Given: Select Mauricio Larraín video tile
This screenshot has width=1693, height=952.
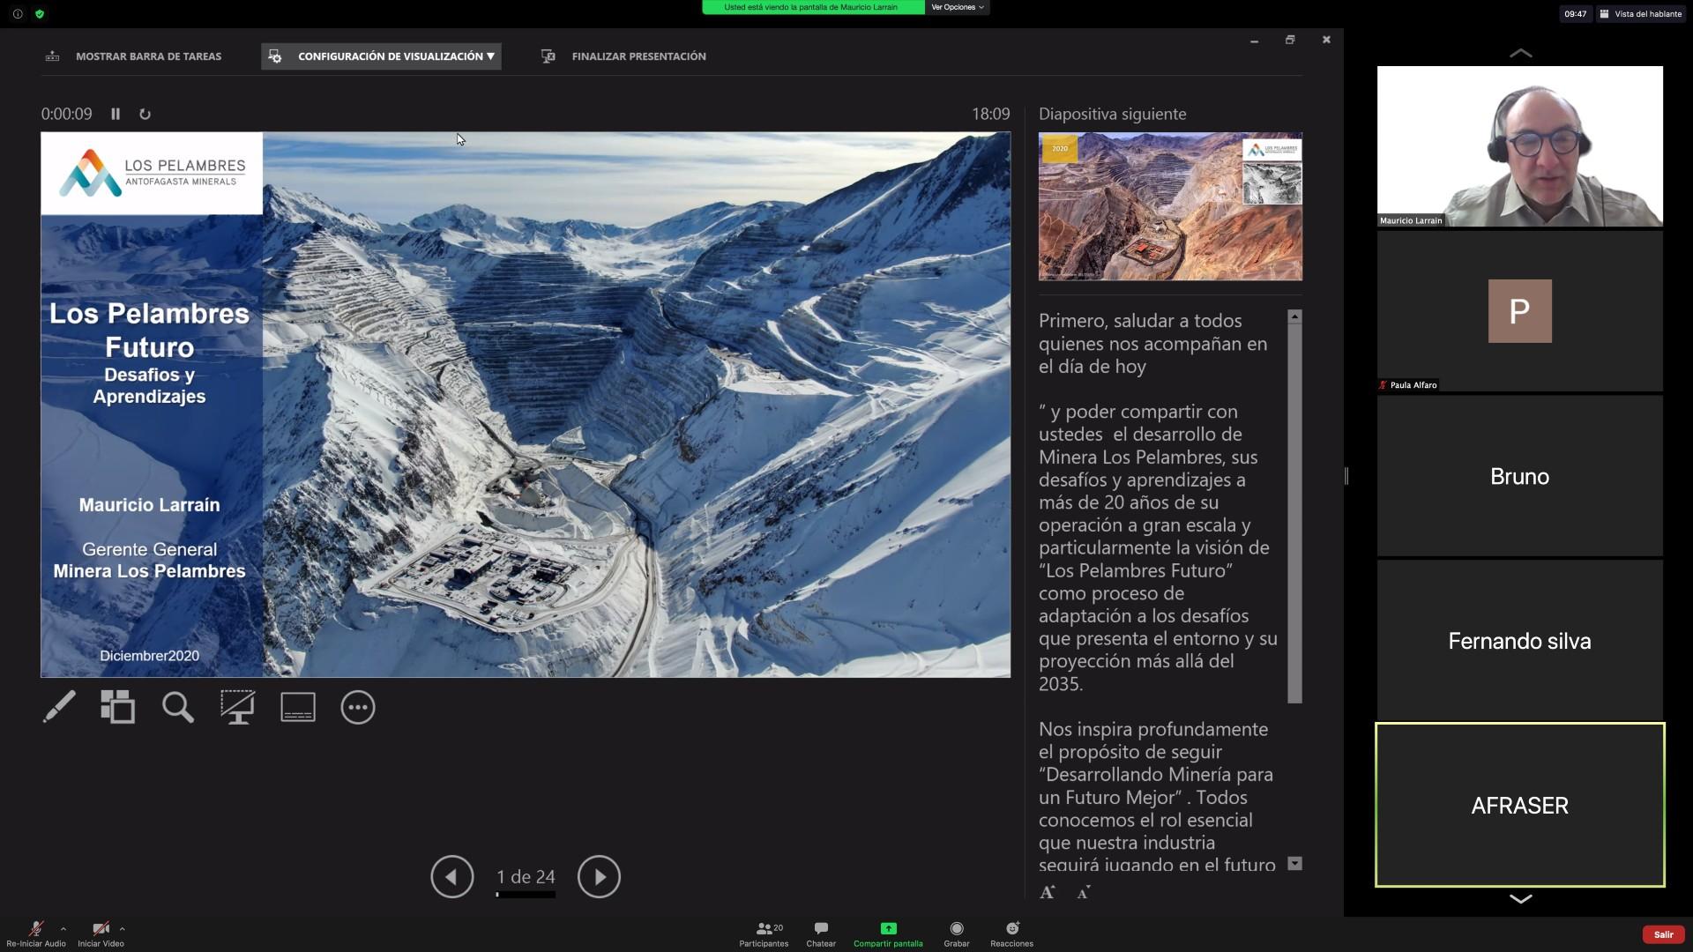Looking at the screenshot, I should [x=1520, y=146].
